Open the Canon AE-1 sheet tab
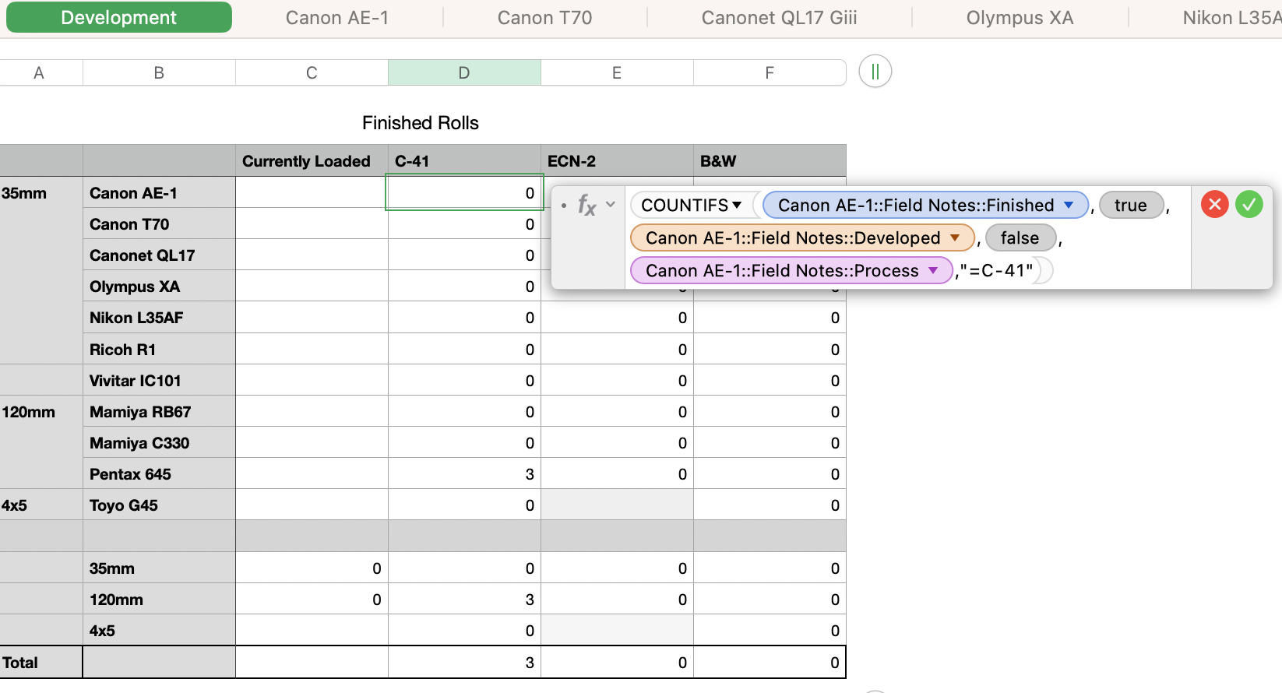The width and height of the screenshot is (1282, 693). (x=337, y=18)
